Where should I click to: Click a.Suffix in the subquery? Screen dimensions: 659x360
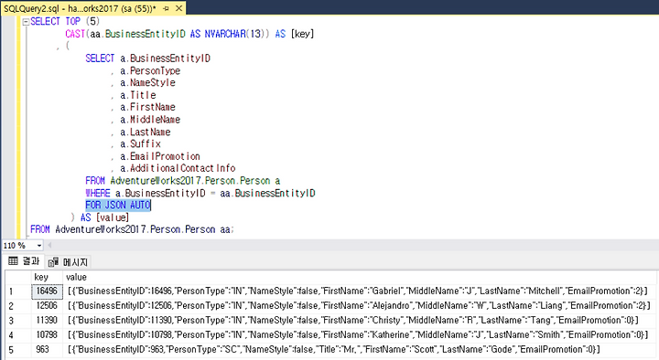[x=140, y=144]
